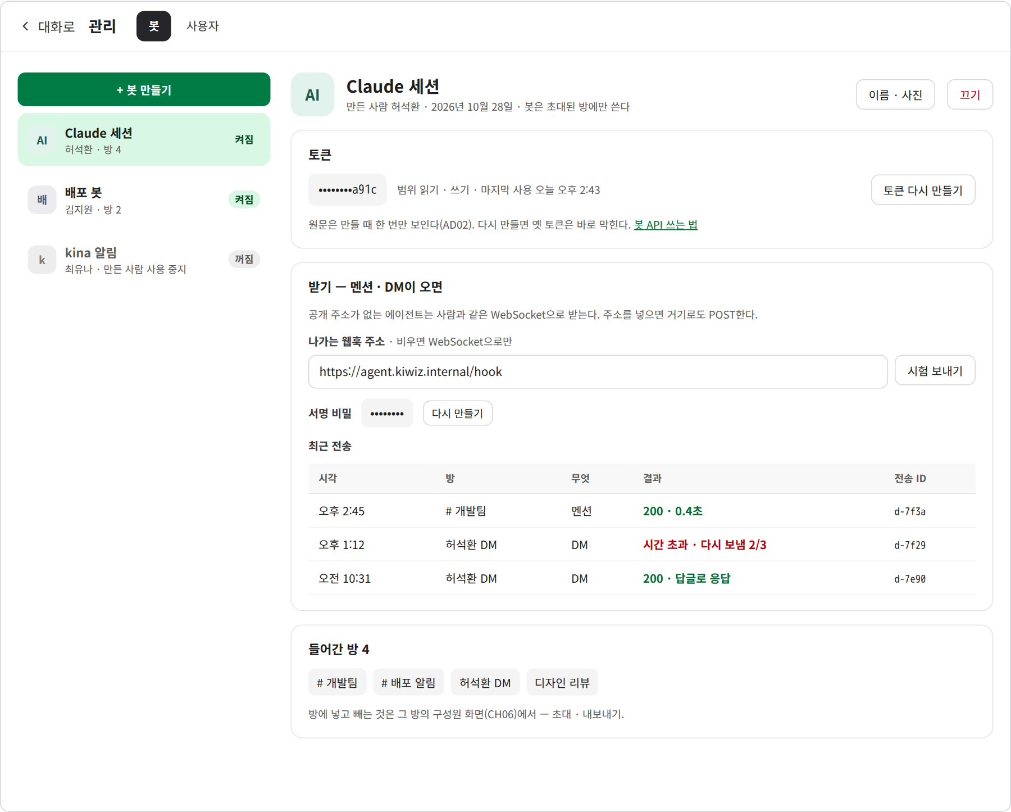Click the large AI avatar beside Claude 세션 title
The width and height of the screenshot is (1011, 812).
pyautogui.click(x=312, y=94)
